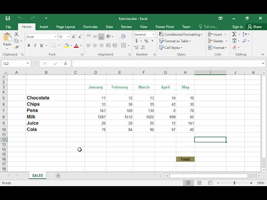This screenshot has width=267, height=200.
Task: Click the Percent Style button
Action: (146, 41)
